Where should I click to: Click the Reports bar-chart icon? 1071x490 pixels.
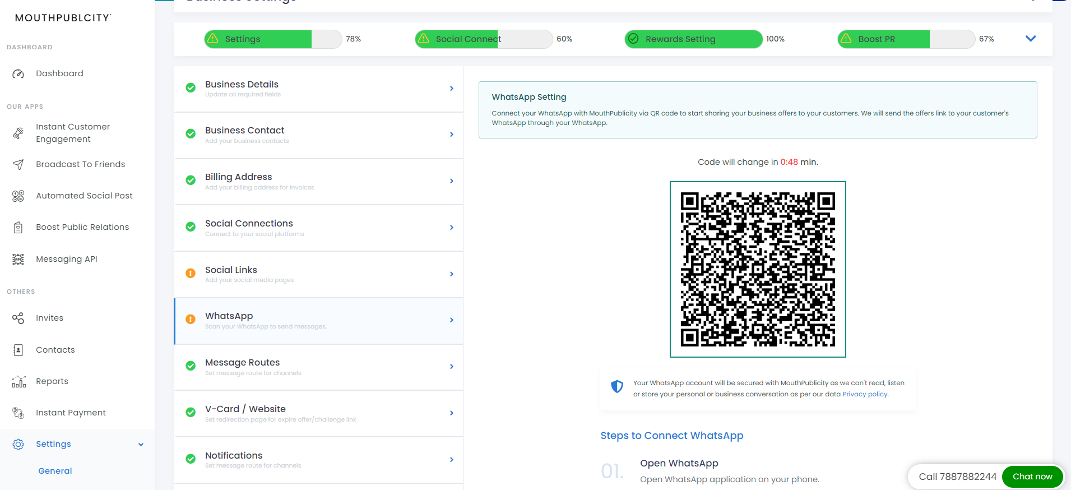(x=18, y=381)
